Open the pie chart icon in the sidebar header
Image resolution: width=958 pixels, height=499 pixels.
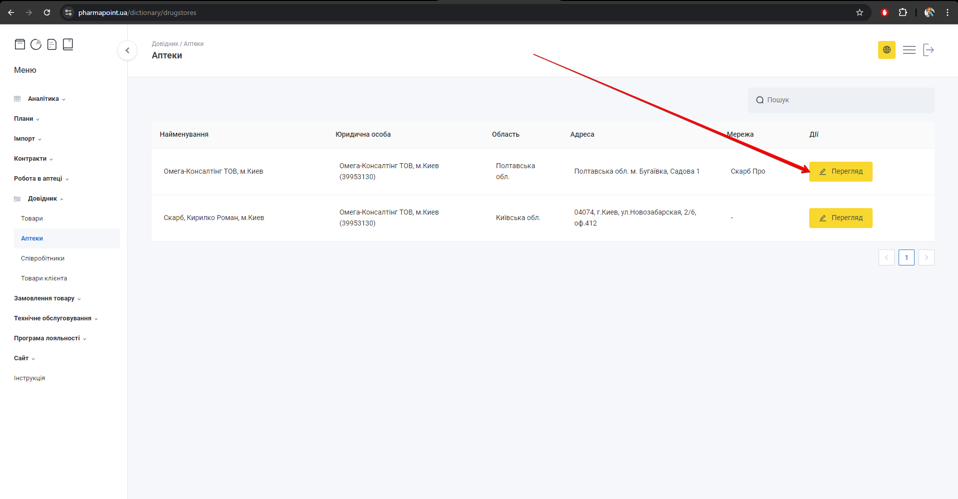(36, 44)
